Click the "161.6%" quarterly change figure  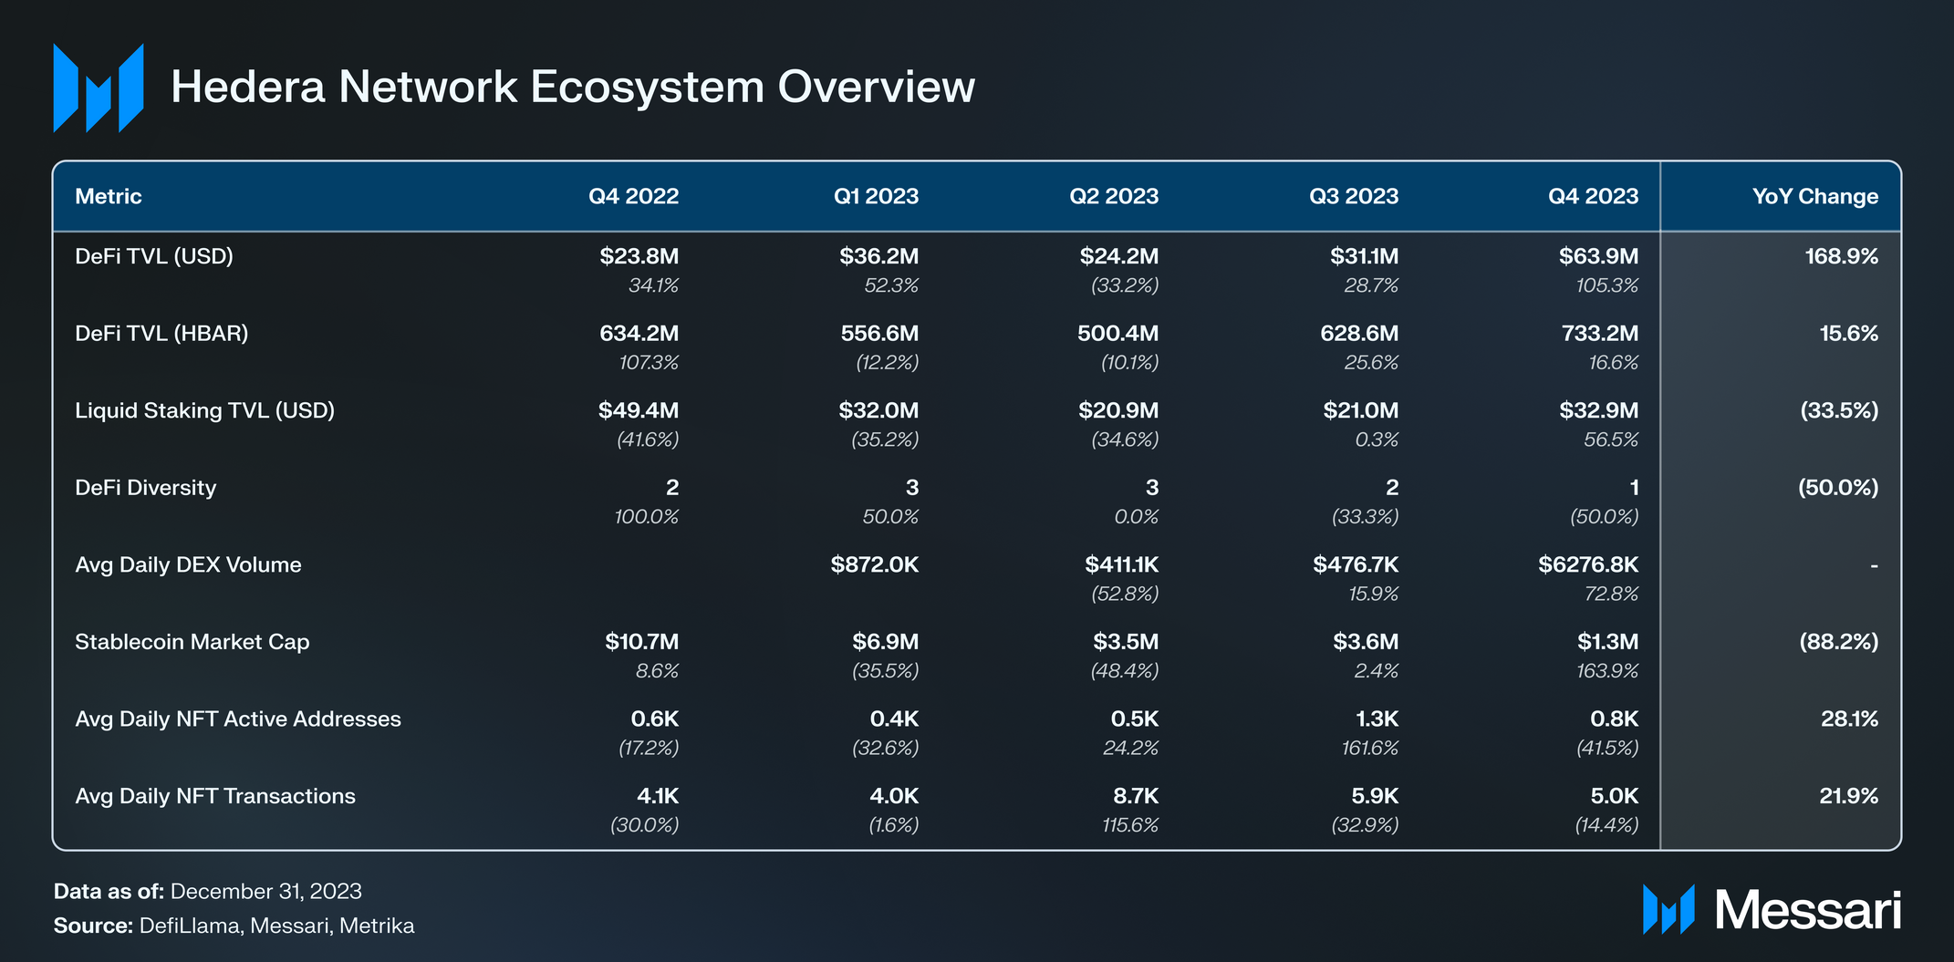[1370, 749]
